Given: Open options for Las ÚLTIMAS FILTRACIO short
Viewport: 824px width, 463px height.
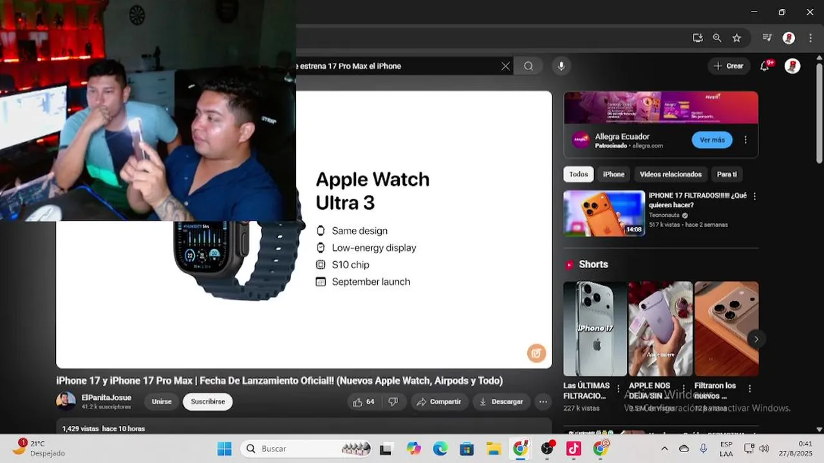Looking at the screenshot, I should (x=619, y=388).
